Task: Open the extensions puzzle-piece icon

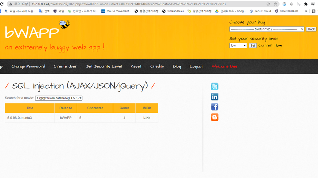Action: [306, 4]
